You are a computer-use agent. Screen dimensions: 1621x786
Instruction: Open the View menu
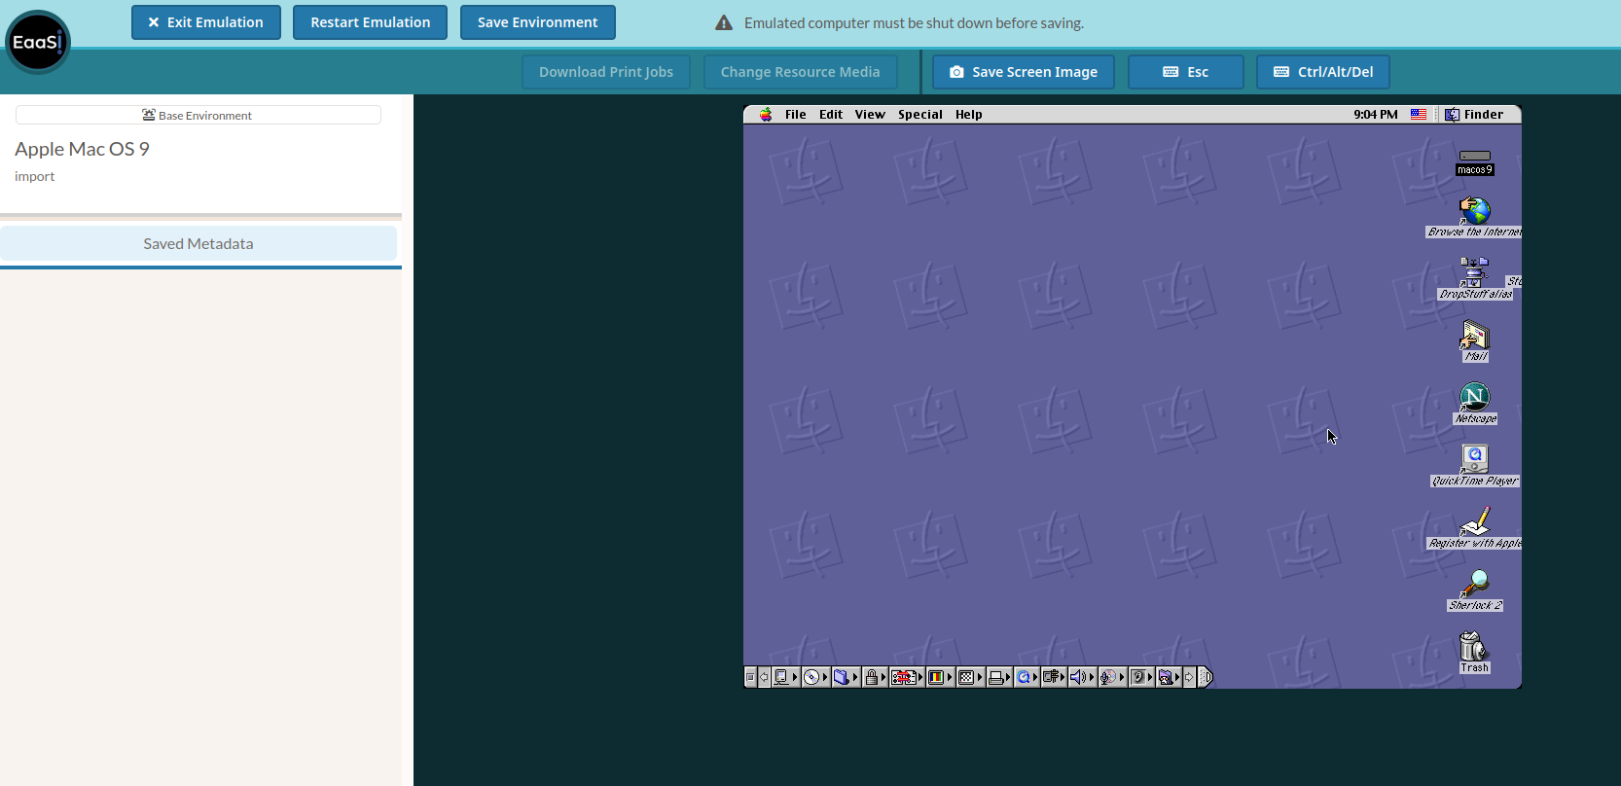coord(870,114)
